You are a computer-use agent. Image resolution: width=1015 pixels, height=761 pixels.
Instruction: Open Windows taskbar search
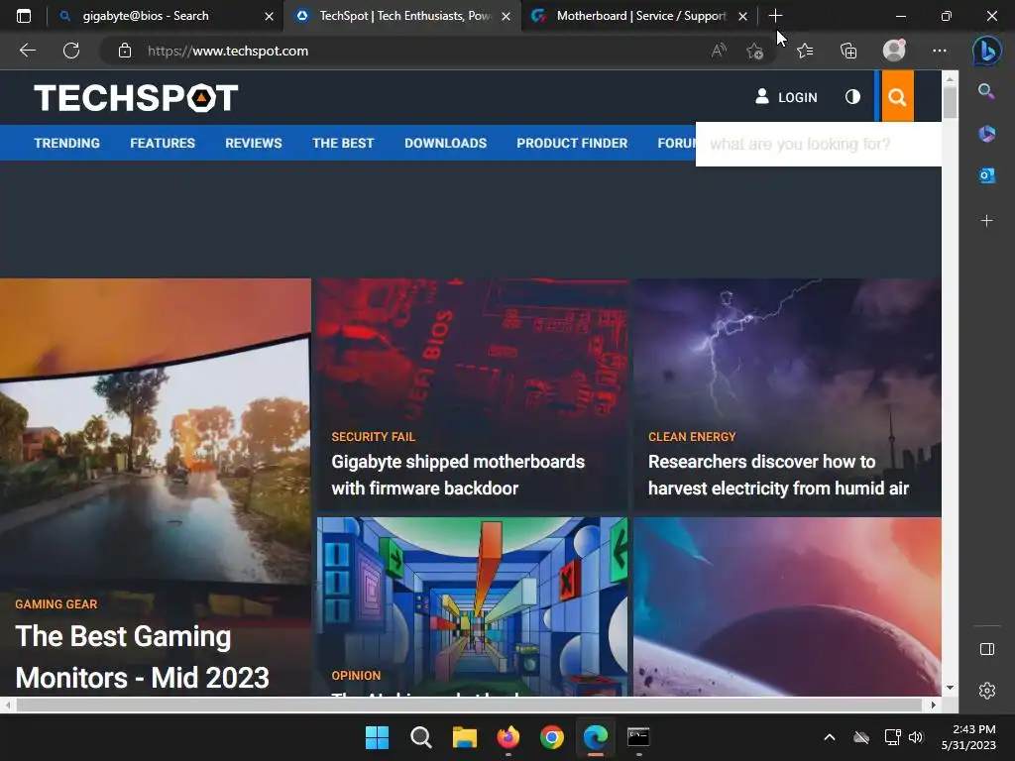pyautogui.click(x=420, y=737)
